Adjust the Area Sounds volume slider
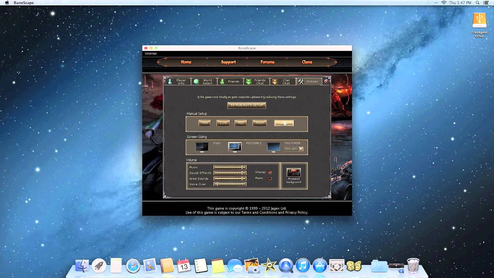Image resolution: width=494 pixels, height=278 pixels. click(x=230, y=178)
